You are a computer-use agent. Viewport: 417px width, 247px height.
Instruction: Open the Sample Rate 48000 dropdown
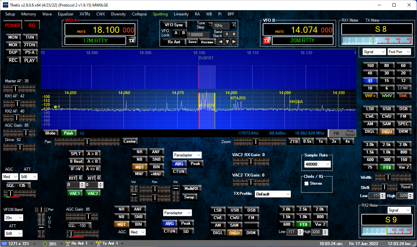pyautogui.click(x=316, y=164)
